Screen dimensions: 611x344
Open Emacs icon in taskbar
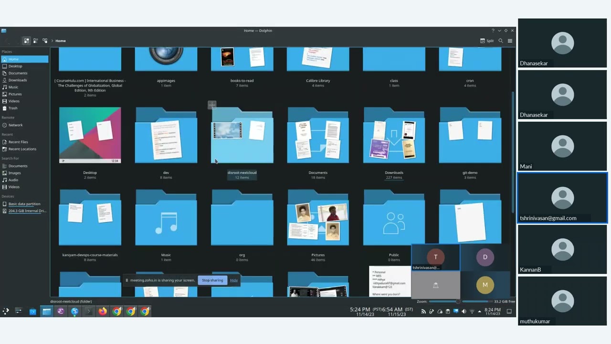point(61,312)
